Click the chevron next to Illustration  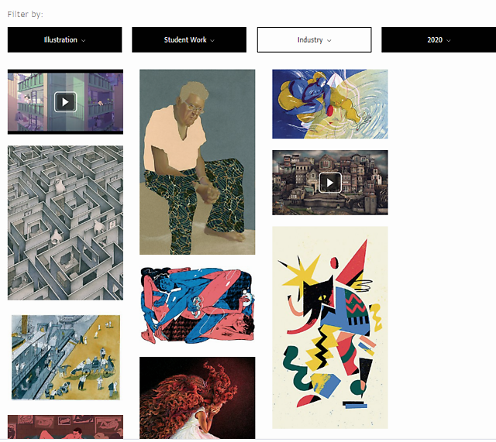[x=83, y=41]
